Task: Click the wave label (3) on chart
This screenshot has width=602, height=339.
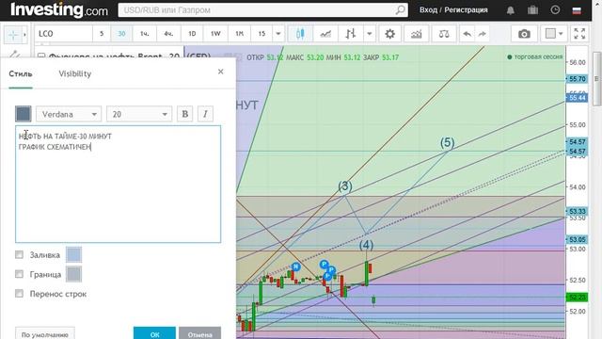Action: click(x=345, y=186)
